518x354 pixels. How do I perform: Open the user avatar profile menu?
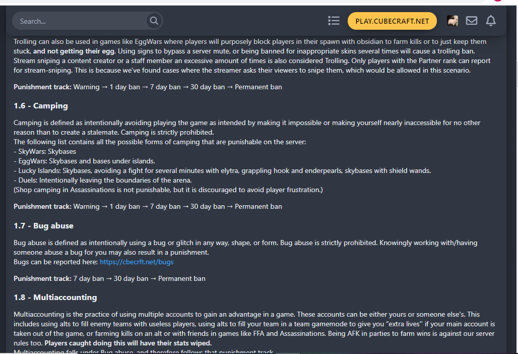tap(452, 21)
